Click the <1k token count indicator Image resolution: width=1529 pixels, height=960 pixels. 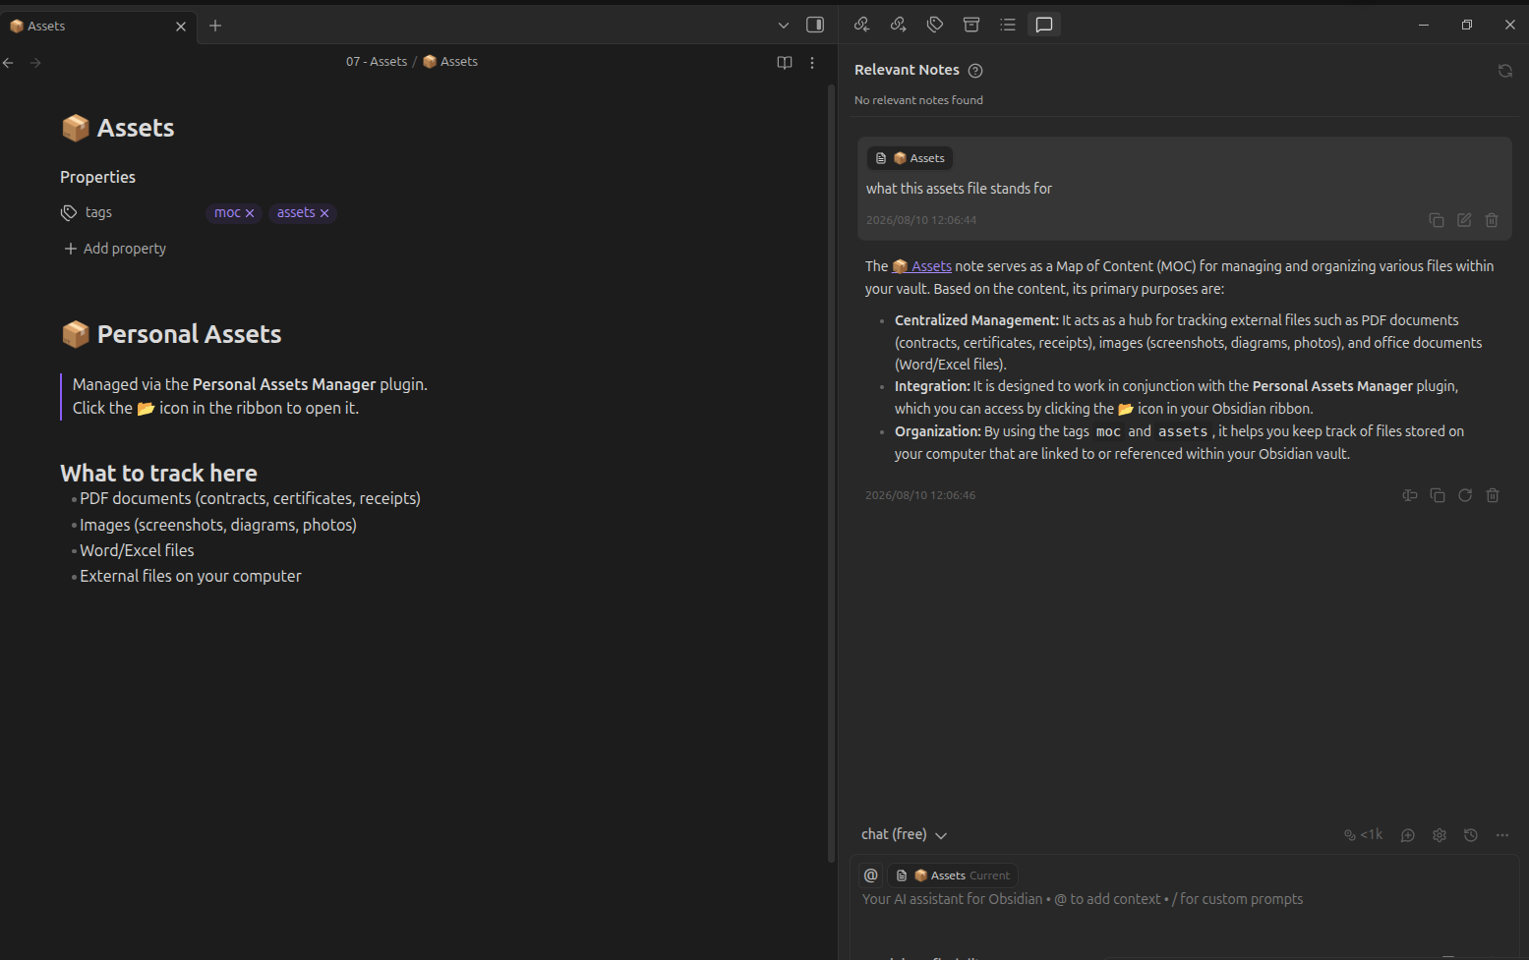(1363, 834)
